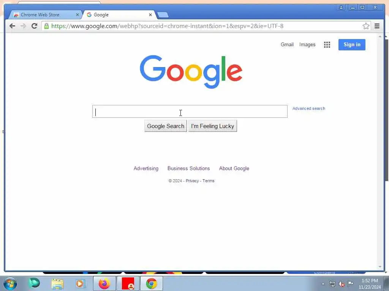Open the Business Solutions link

[x=188, y=168]
